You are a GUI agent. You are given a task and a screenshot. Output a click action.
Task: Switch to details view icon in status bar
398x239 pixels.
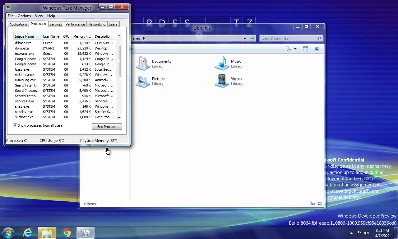coord(312,204)
